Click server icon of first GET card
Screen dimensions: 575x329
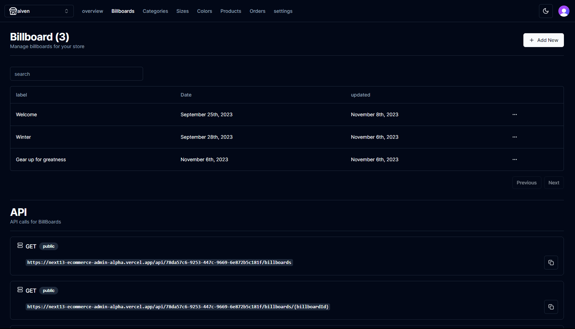click(20, 245)
